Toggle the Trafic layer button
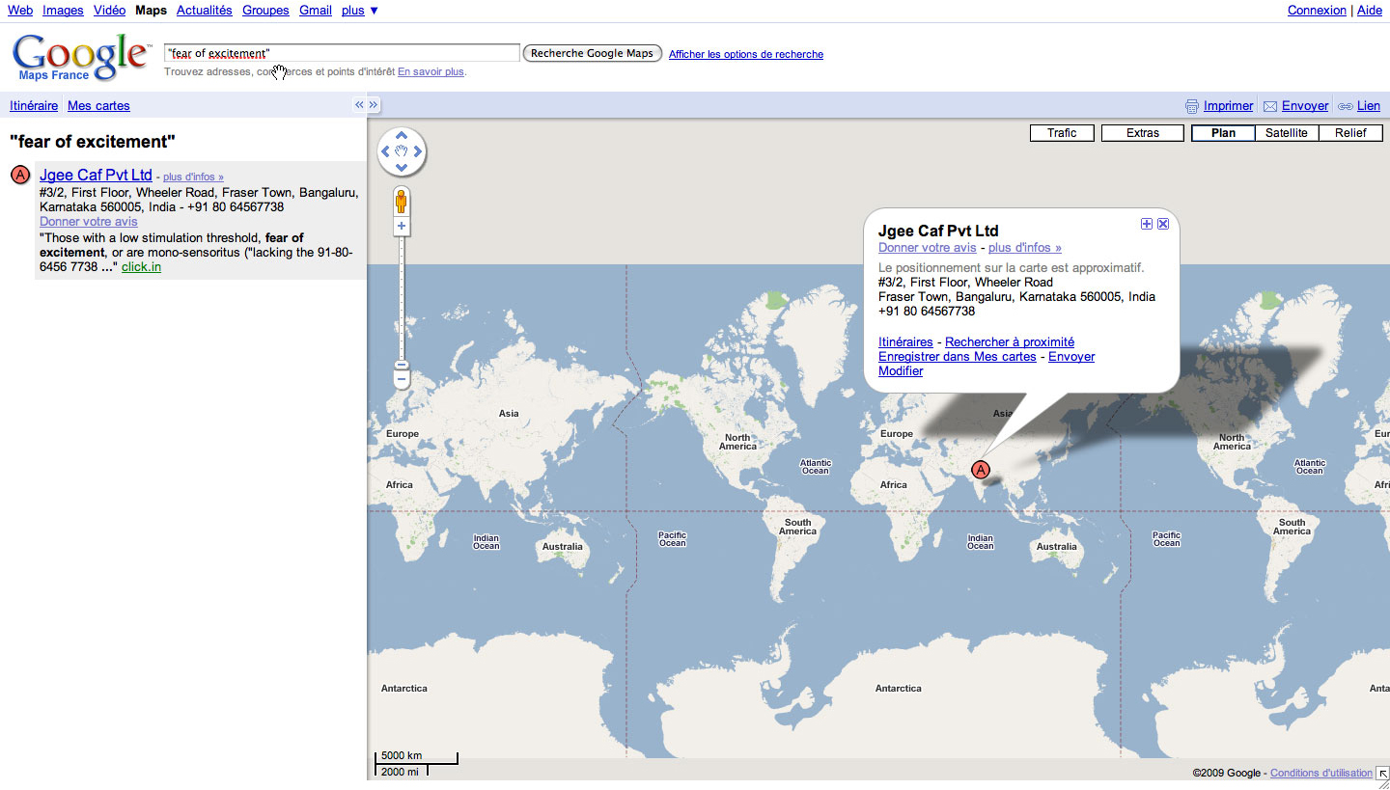The height and width of the screenshot is (790, 1390). pyautogui.click(x=1062, y=133)
